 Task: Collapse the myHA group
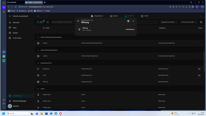pos(38,89)
